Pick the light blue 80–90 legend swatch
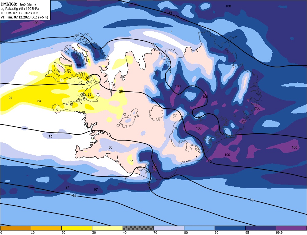 (x=199, y=228)
